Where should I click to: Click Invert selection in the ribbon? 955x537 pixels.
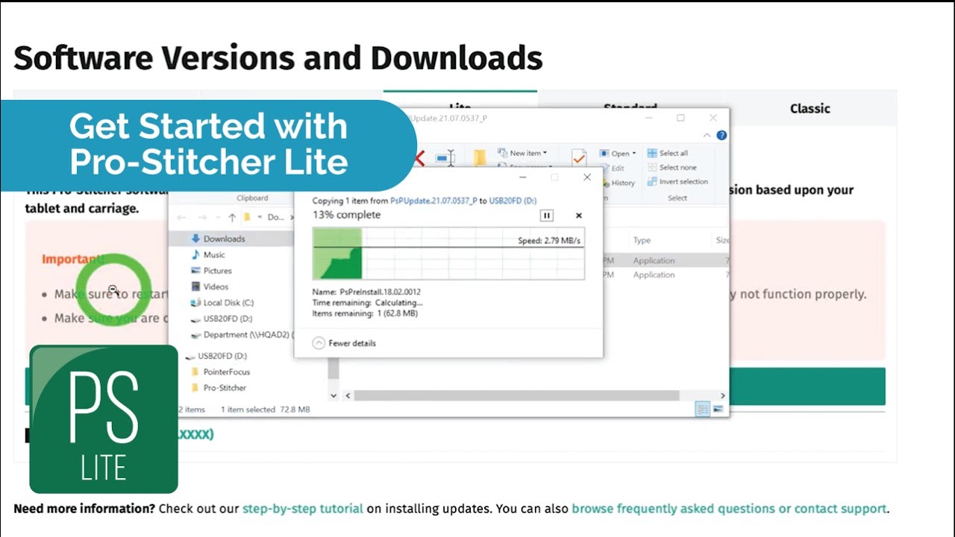(677, 181)
